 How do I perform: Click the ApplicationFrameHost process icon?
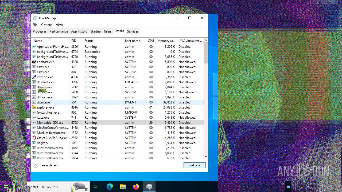(34, 47)
